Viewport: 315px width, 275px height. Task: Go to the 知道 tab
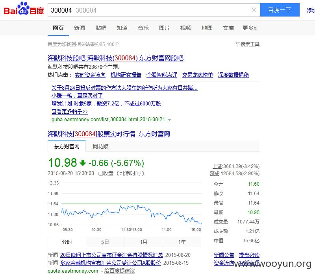tap(122, 28)
